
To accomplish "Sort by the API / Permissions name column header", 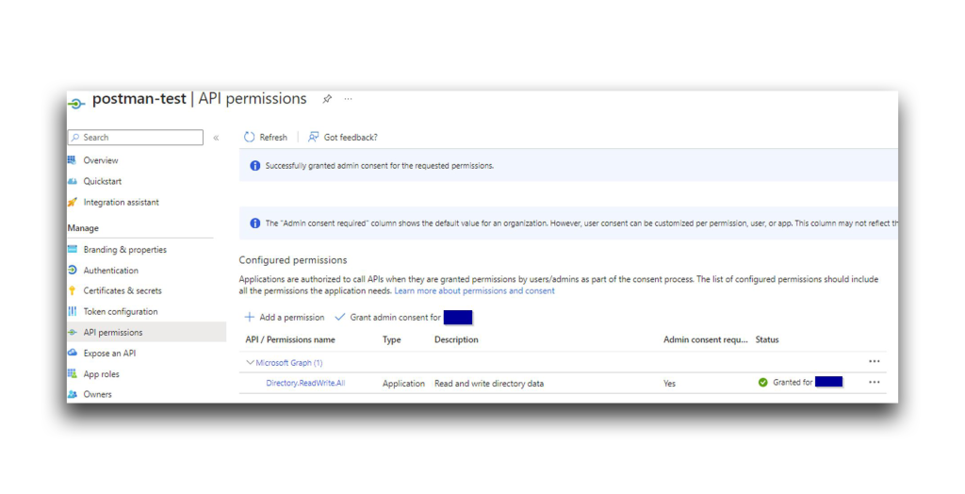I will pos(290,339).
